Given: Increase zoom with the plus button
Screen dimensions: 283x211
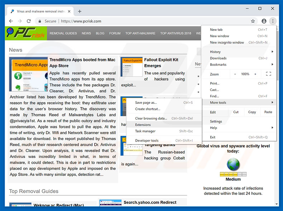Looking at the screenshot, I should 255,74.
